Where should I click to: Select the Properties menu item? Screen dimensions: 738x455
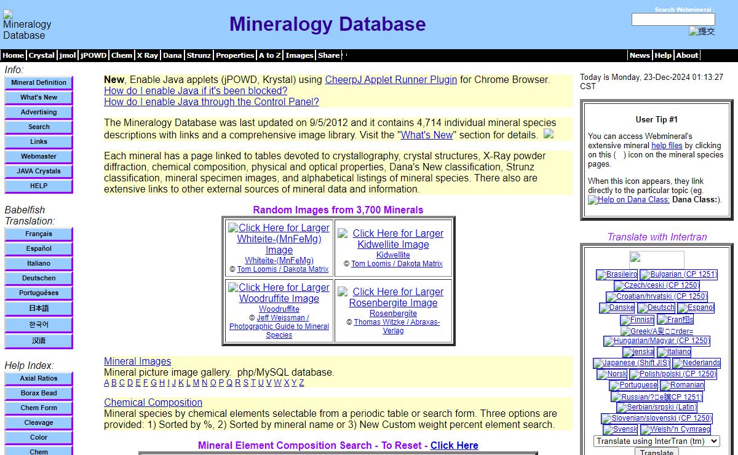click(235, 55)
